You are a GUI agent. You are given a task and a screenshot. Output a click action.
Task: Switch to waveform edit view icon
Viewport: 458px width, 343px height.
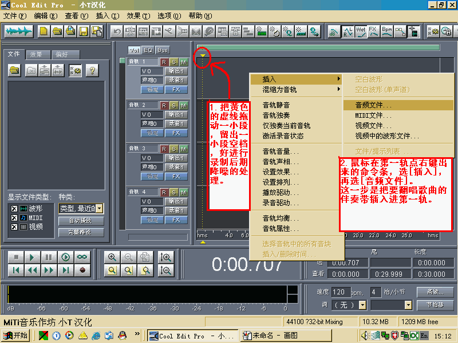tap(19, 31)
